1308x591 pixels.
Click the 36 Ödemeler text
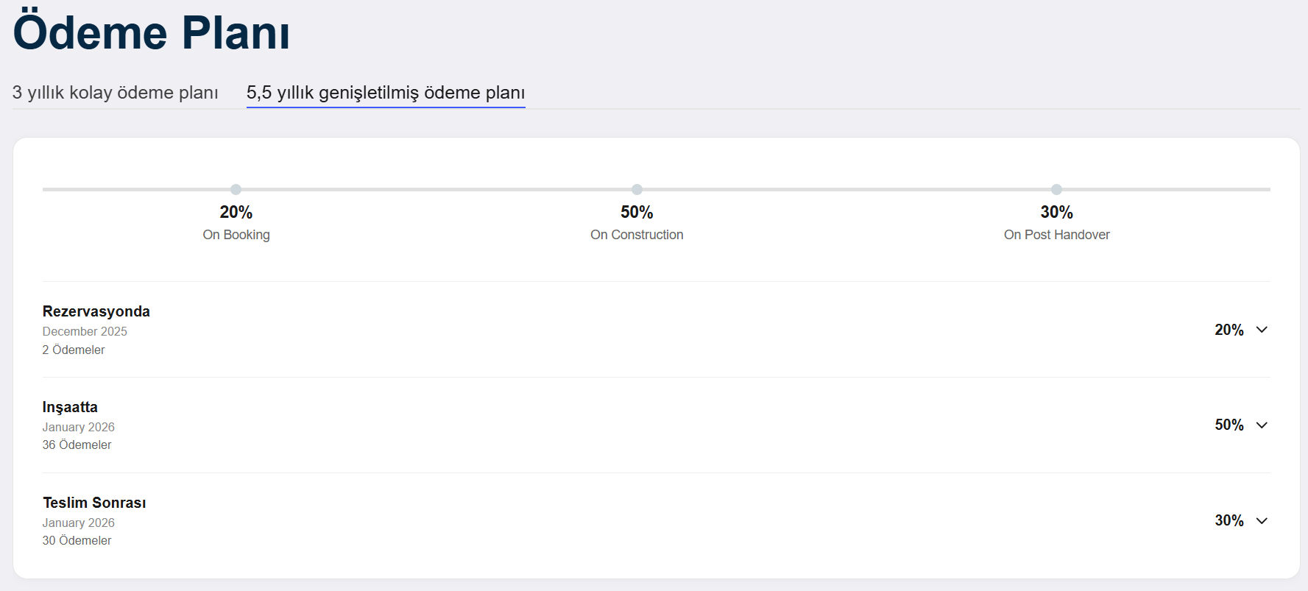pyautogui.click(x=77, y=445)
